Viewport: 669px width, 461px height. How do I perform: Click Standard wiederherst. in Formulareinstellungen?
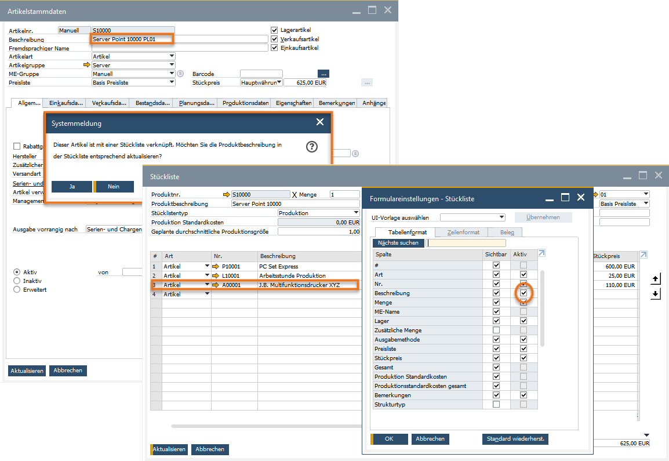[515, 439]
